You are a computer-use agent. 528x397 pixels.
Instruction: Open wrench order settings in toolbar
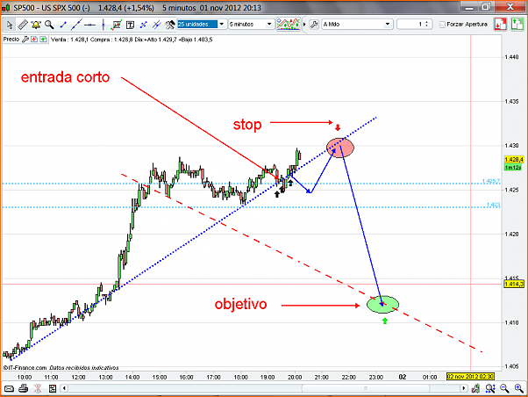(314, 25)
